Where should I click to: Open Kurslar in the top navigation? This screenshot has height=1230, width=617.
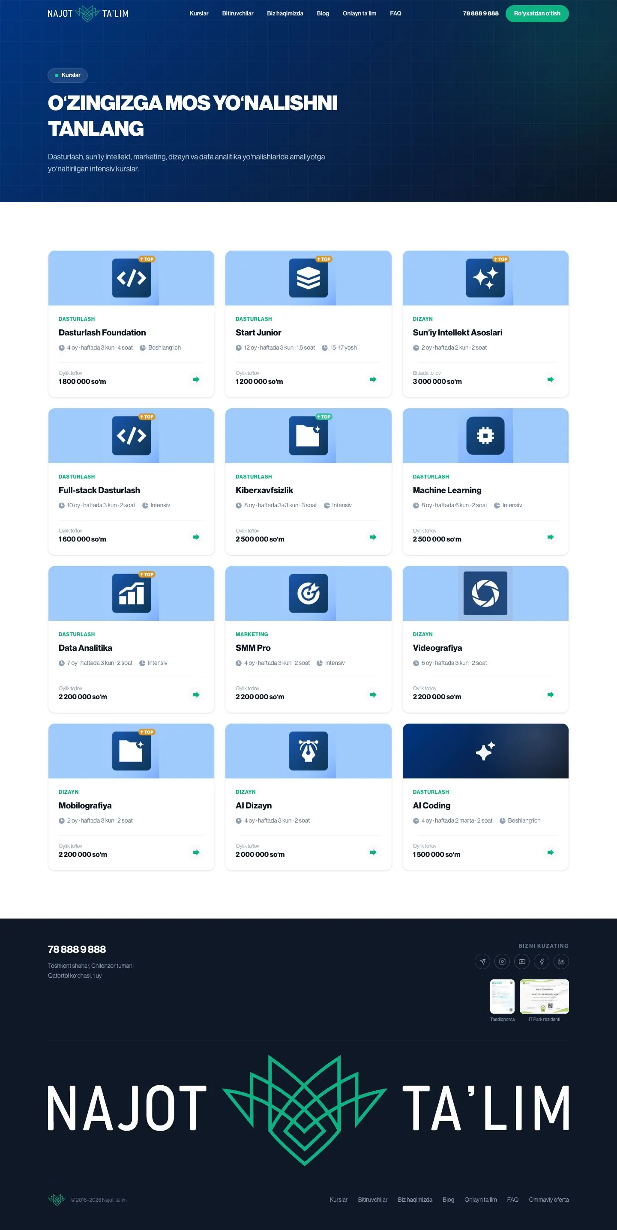199,13
